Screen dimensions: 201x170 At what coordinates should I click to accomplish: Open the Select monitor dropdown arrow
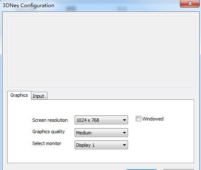click(x=124, y=145)
